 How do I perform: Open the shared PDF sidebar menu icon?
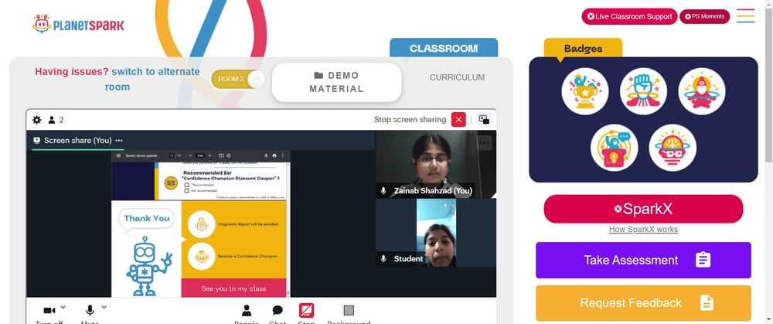click(x=118, y=155)
